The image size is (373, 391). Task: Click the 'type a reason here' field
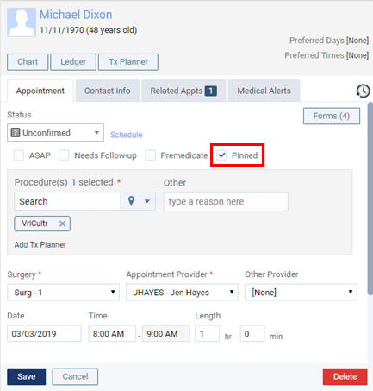226,202
